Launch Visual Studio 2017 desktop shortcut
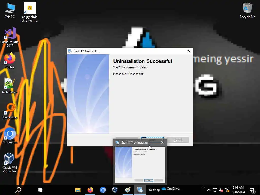 click(x=10, y=37)
